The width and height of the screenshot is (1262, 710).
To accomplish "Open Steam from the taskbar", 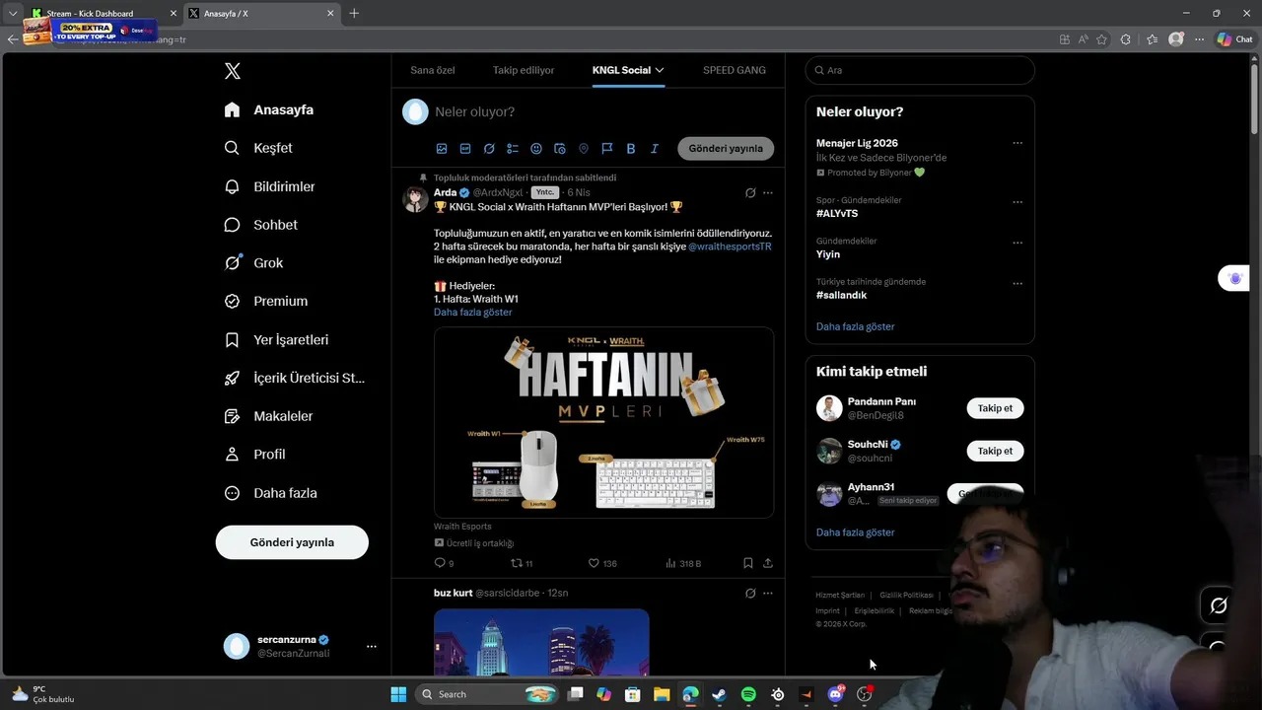I will point(719,694).
